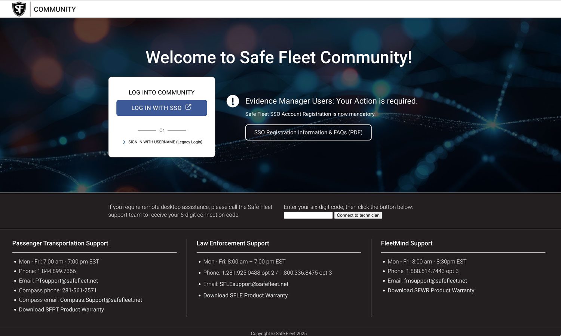Click Welcome to Safe Fleet Community heading
561x336 pixels.
point(279,58)
